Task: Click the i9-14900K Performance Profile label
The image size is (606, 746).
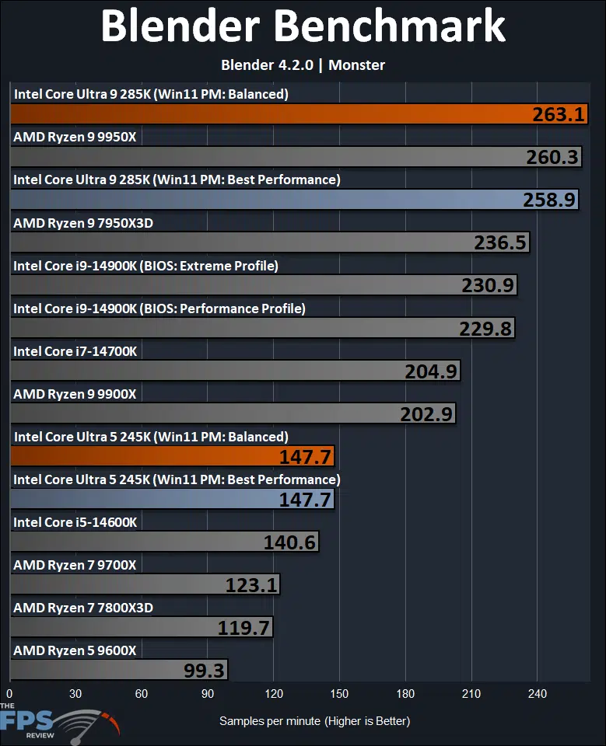Action: (159, 309)
